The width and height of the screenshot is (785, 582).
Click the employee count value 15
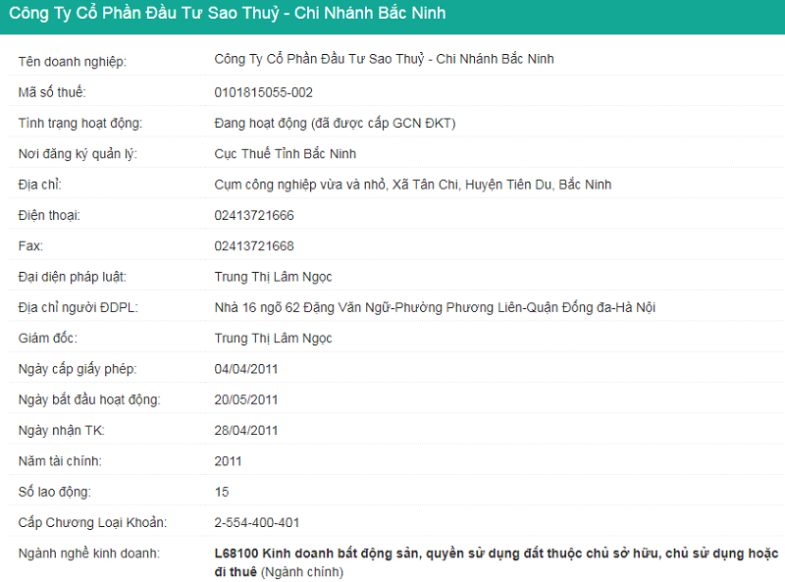click(x=221, y=491)
